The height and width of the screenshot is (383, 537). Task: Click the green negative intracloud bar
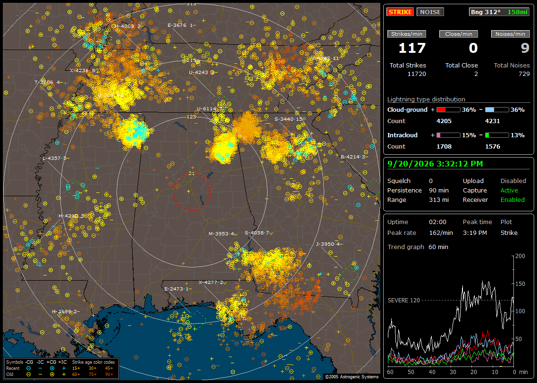[x=497, y=135]
